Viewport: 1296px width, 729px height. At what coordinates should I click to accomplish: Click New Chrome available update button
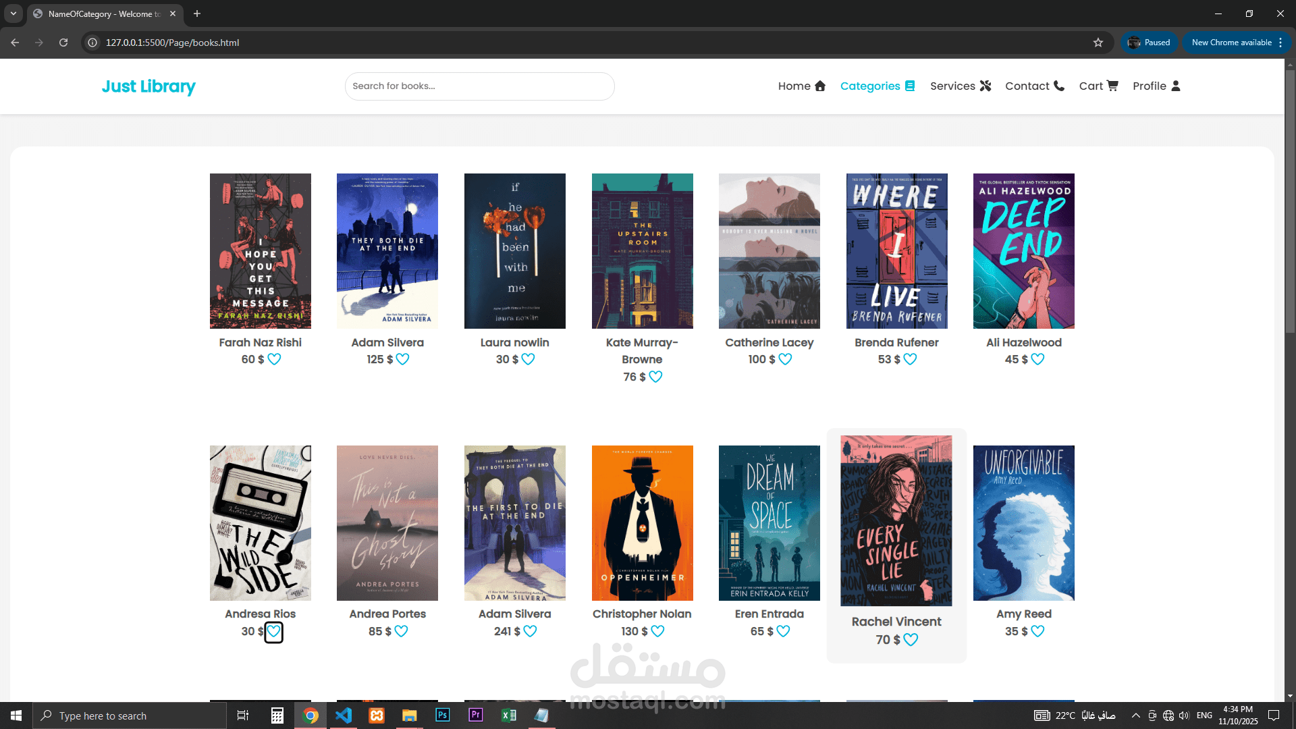click(1237, 43)
